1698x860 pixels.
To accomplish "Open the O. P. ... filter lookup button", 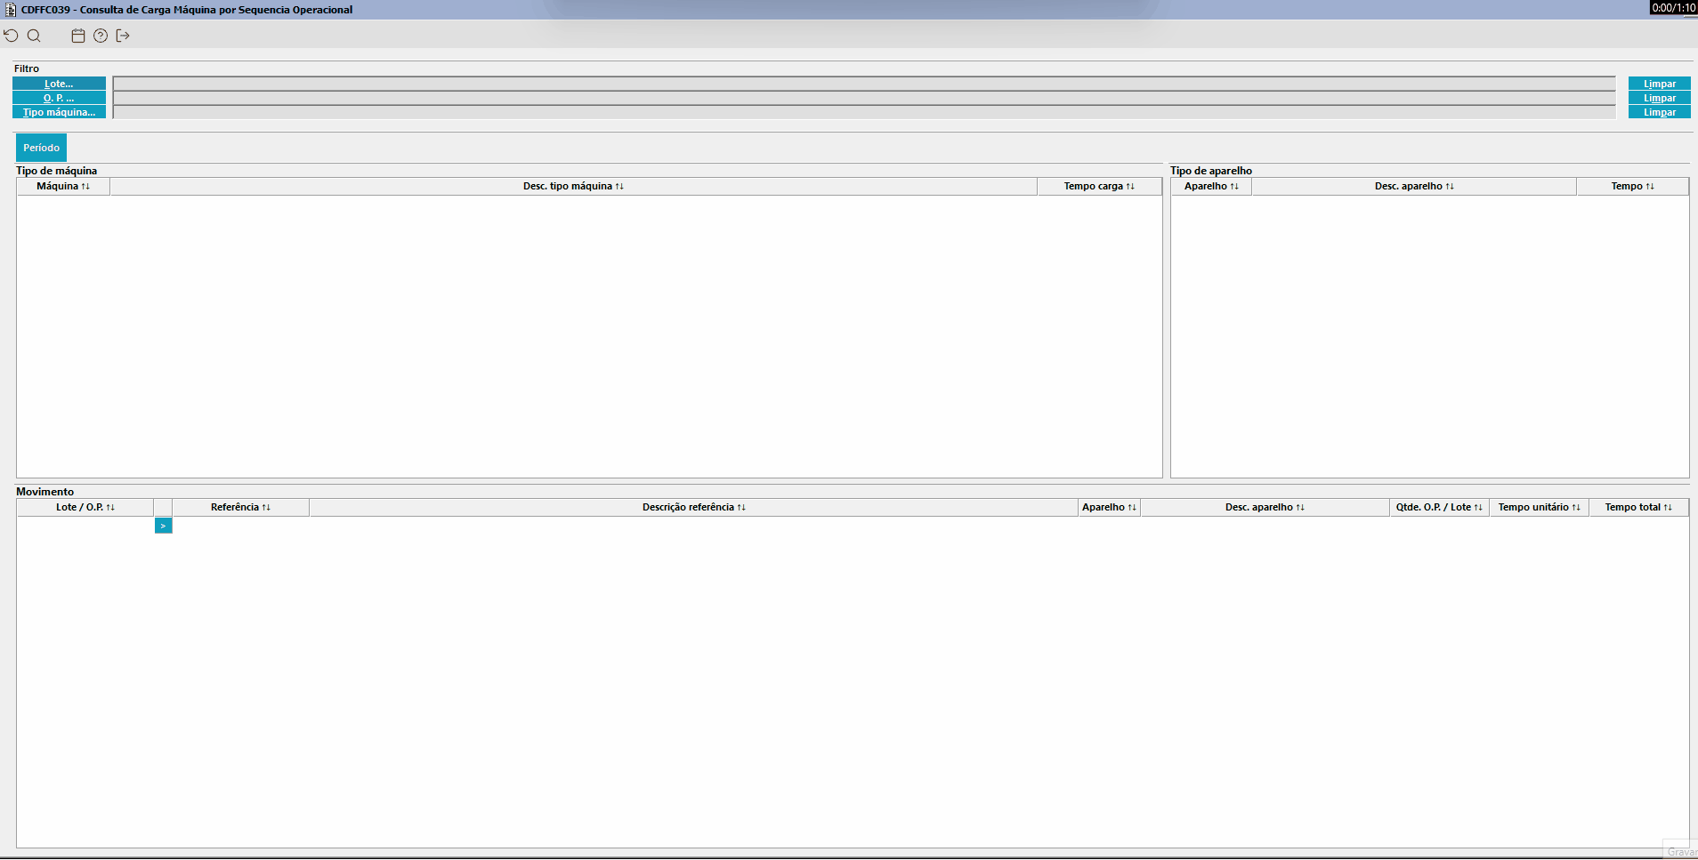I will [x=59, y=98].
